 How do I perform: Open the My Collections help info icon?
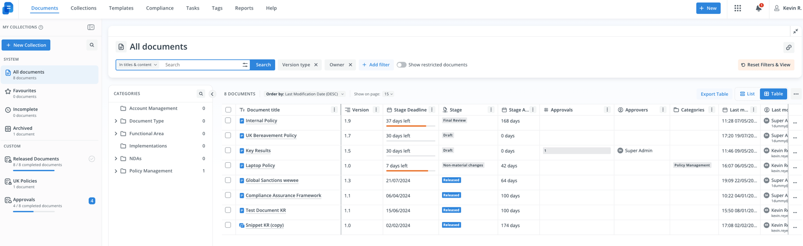click(x=41, y=27)
